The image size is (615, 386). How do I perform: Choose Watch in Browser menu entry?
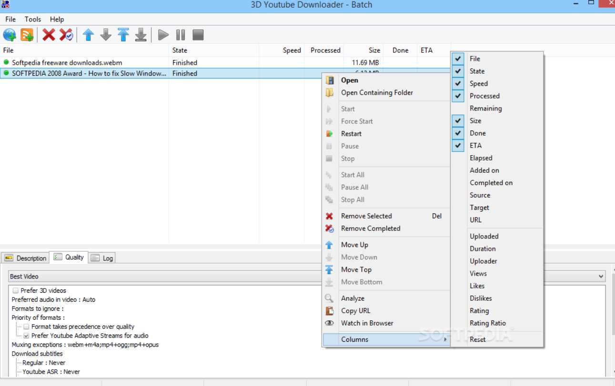pyautogui.click(x=367, y=323)
